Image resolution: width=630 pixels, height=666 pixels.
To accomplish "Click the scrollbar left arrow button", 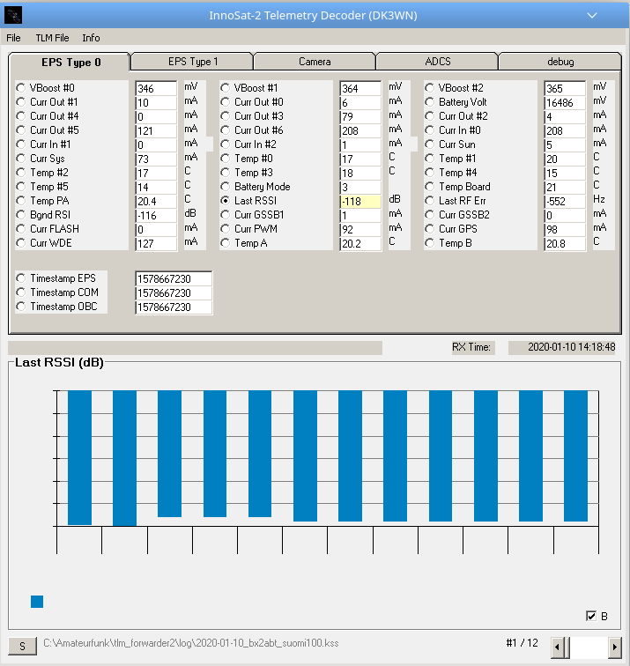I will coord(558,647).
